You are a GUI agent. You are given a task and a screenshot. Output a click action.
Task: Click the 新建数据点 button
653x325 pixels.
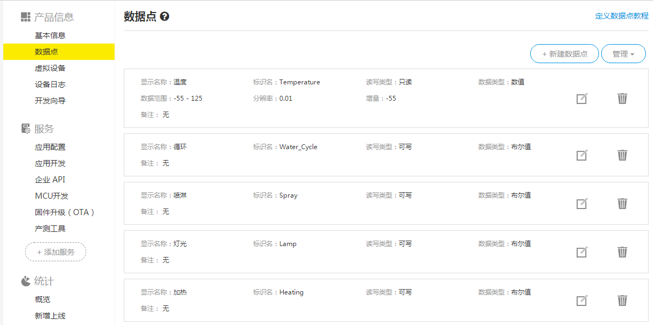pos(564,54)
